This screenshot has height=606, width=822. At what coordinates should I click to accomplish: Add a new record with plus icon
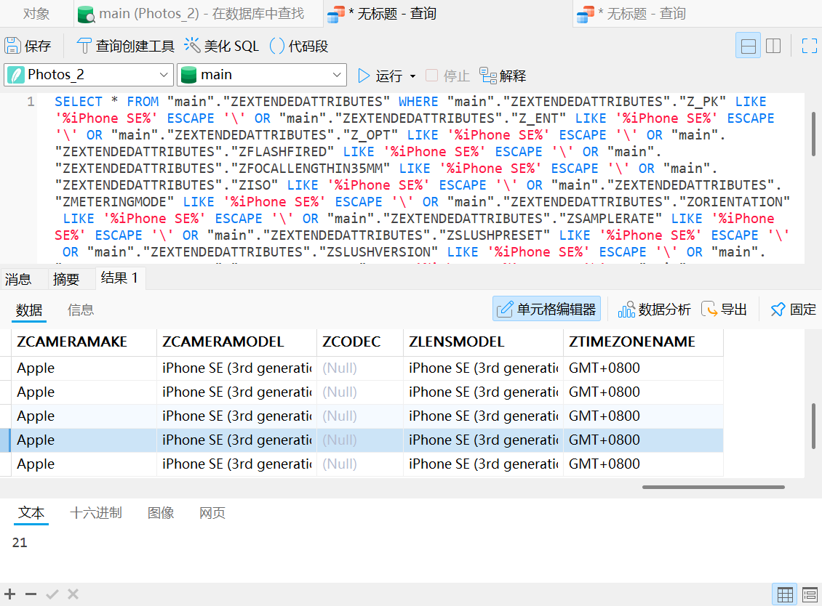coord(10,594)
